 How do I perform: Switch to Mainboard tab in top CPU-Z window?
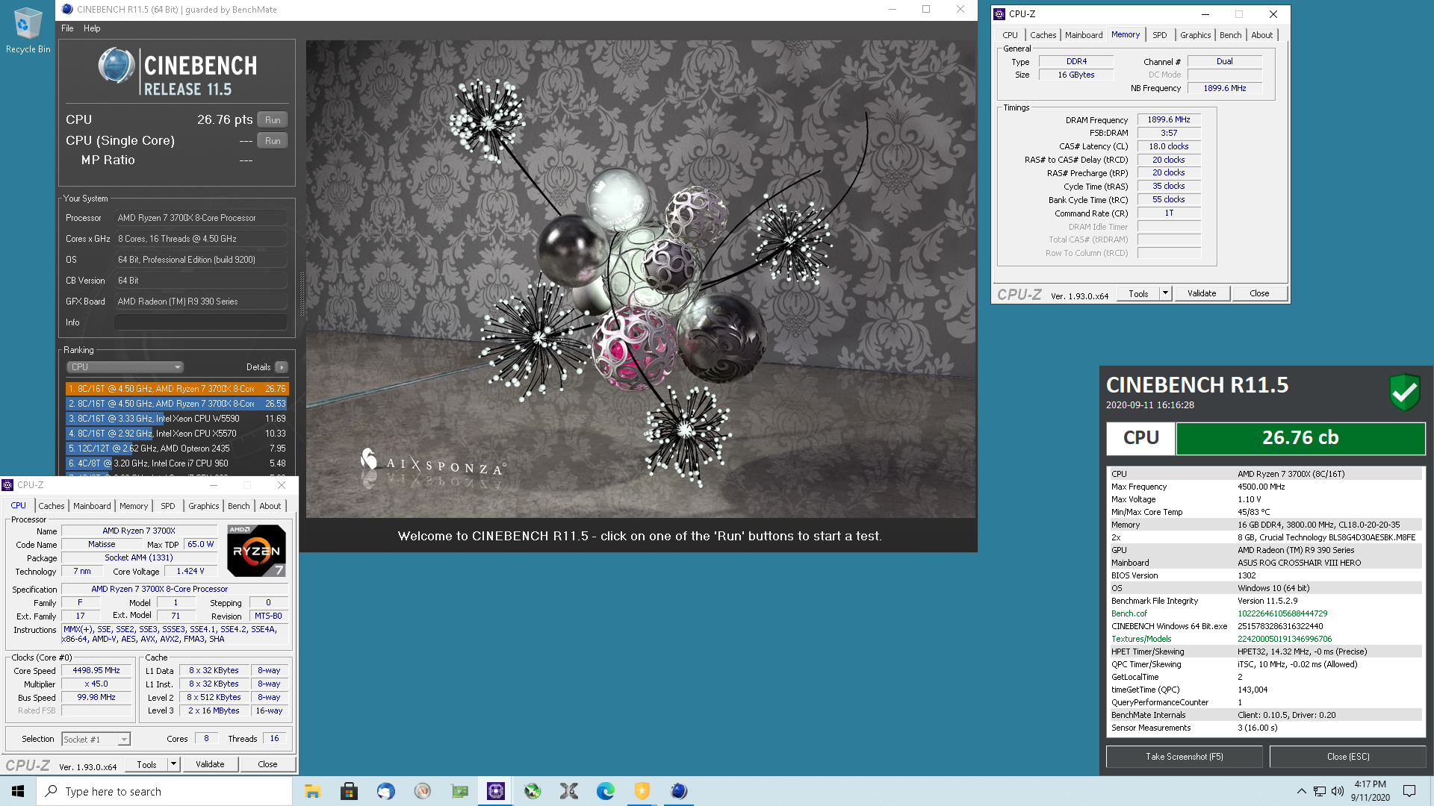click(x=1084, y=35)
